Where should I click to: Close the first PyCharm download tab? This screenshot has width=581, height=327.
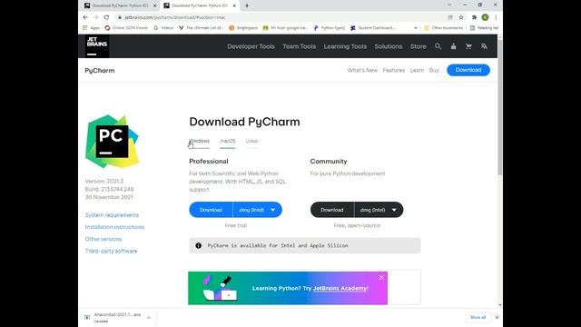pos(155,5)
